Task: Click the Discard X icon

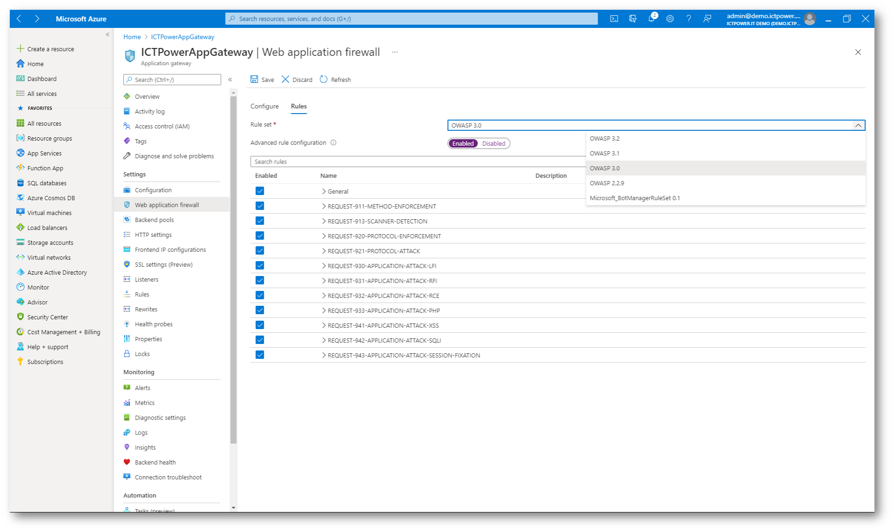Action: 285,79
